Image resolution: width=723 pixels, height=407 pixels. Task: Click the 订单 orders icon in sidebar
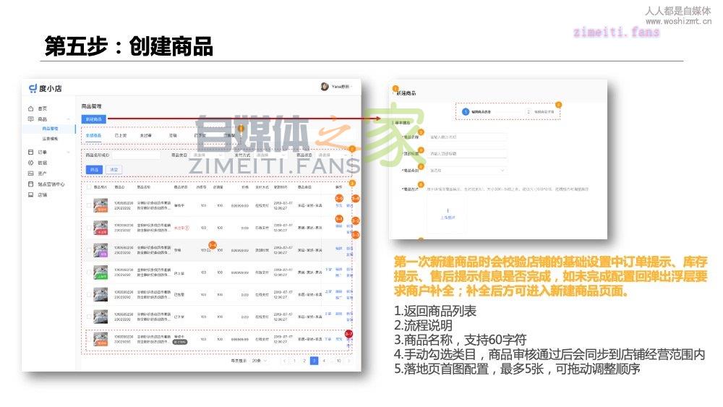click(31, 153)
